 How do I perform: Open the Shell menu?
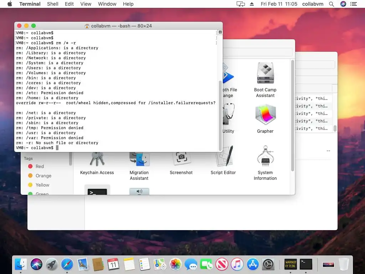(53, 4)
